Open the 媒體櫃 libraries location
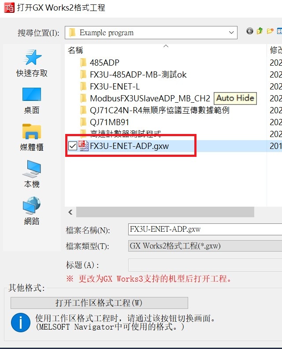This screenshot has height=349, width=282. click(x=32, y=137)
